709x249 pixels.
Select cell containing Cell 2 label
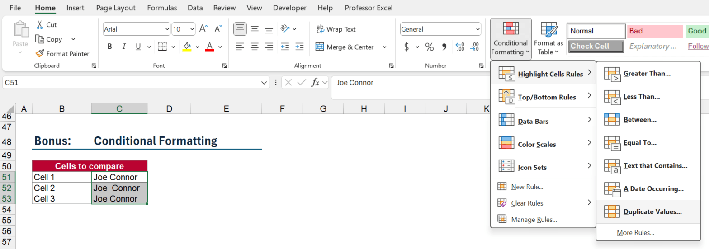tap(61, 188)
